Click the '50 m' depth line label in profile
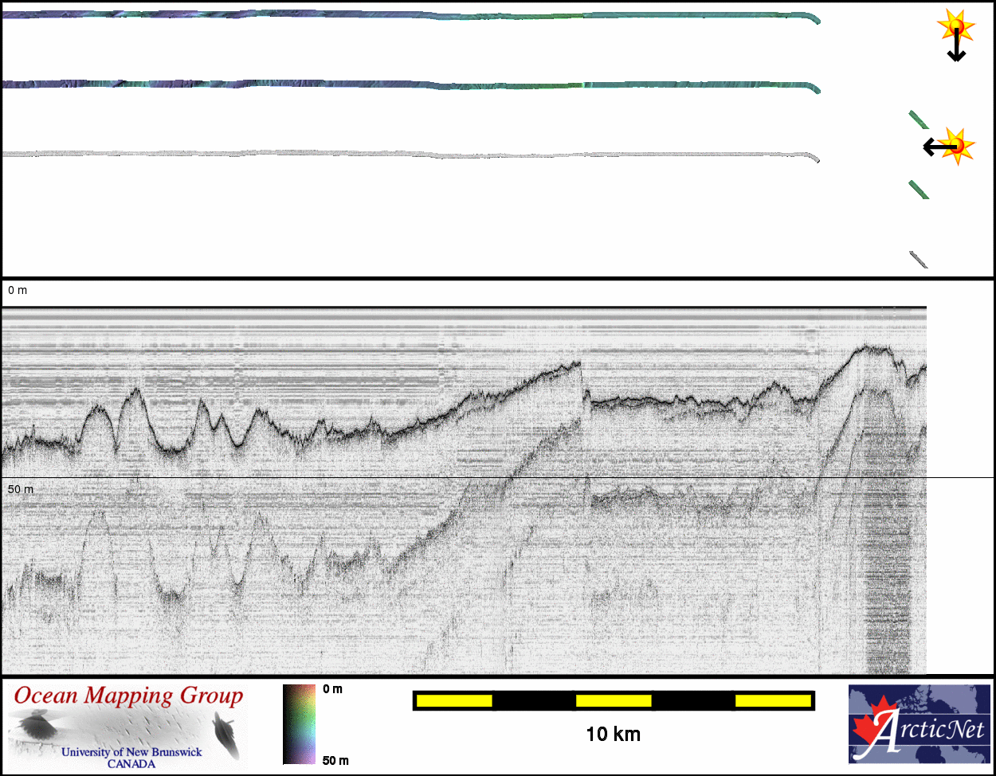Viewport: 996px width, 776px height. (21, 488)
